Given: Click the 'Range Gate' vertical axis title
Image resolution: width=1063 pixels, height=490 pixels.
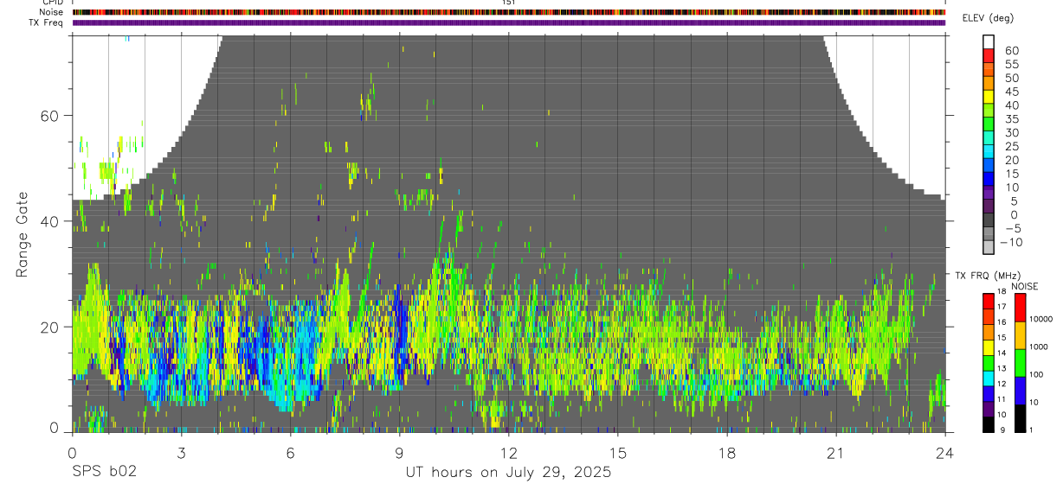Looking at the screenshot, I should click(x=21, y=234).
